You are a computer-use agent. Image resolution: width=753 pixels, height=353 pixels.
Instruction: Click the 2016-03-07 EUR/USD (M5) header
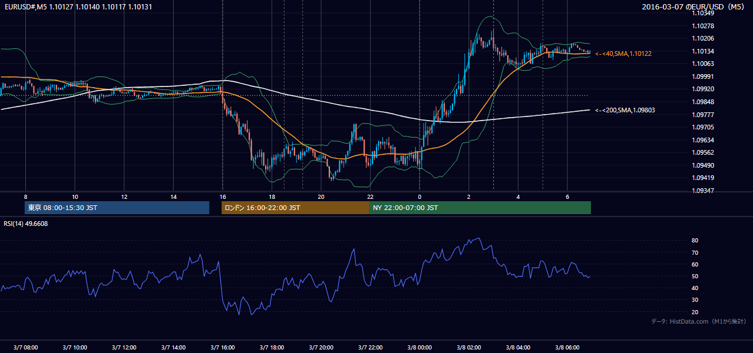(x=694, y=7)
